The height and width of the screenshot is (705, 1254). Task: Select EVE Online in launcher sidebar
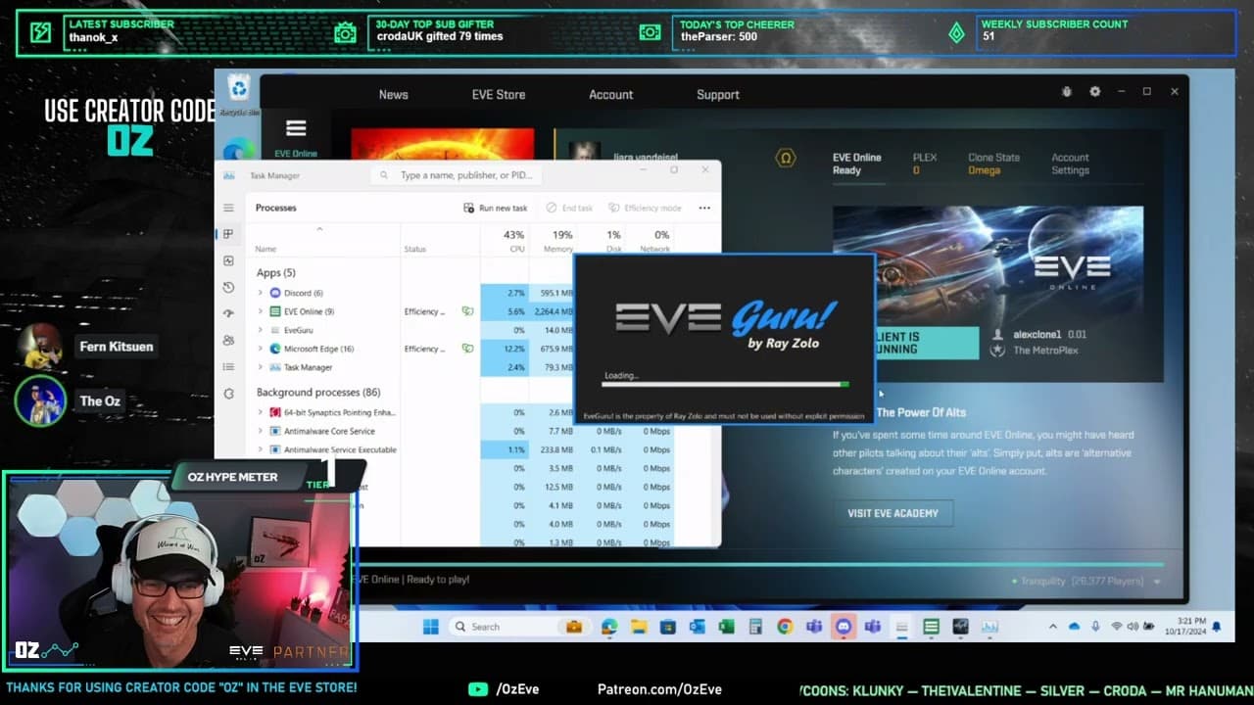(x=296, y=136)
